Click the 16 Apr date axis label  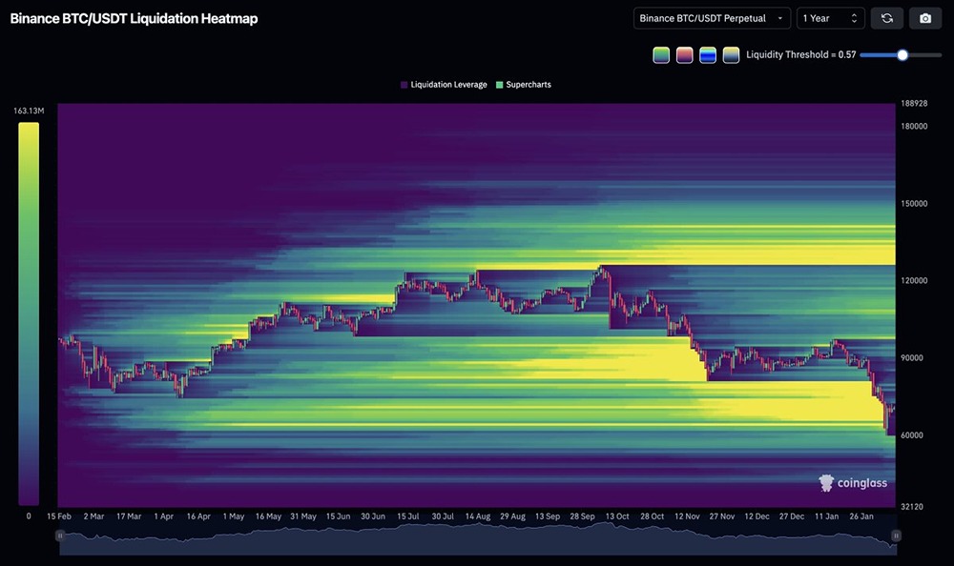[198, 516]
